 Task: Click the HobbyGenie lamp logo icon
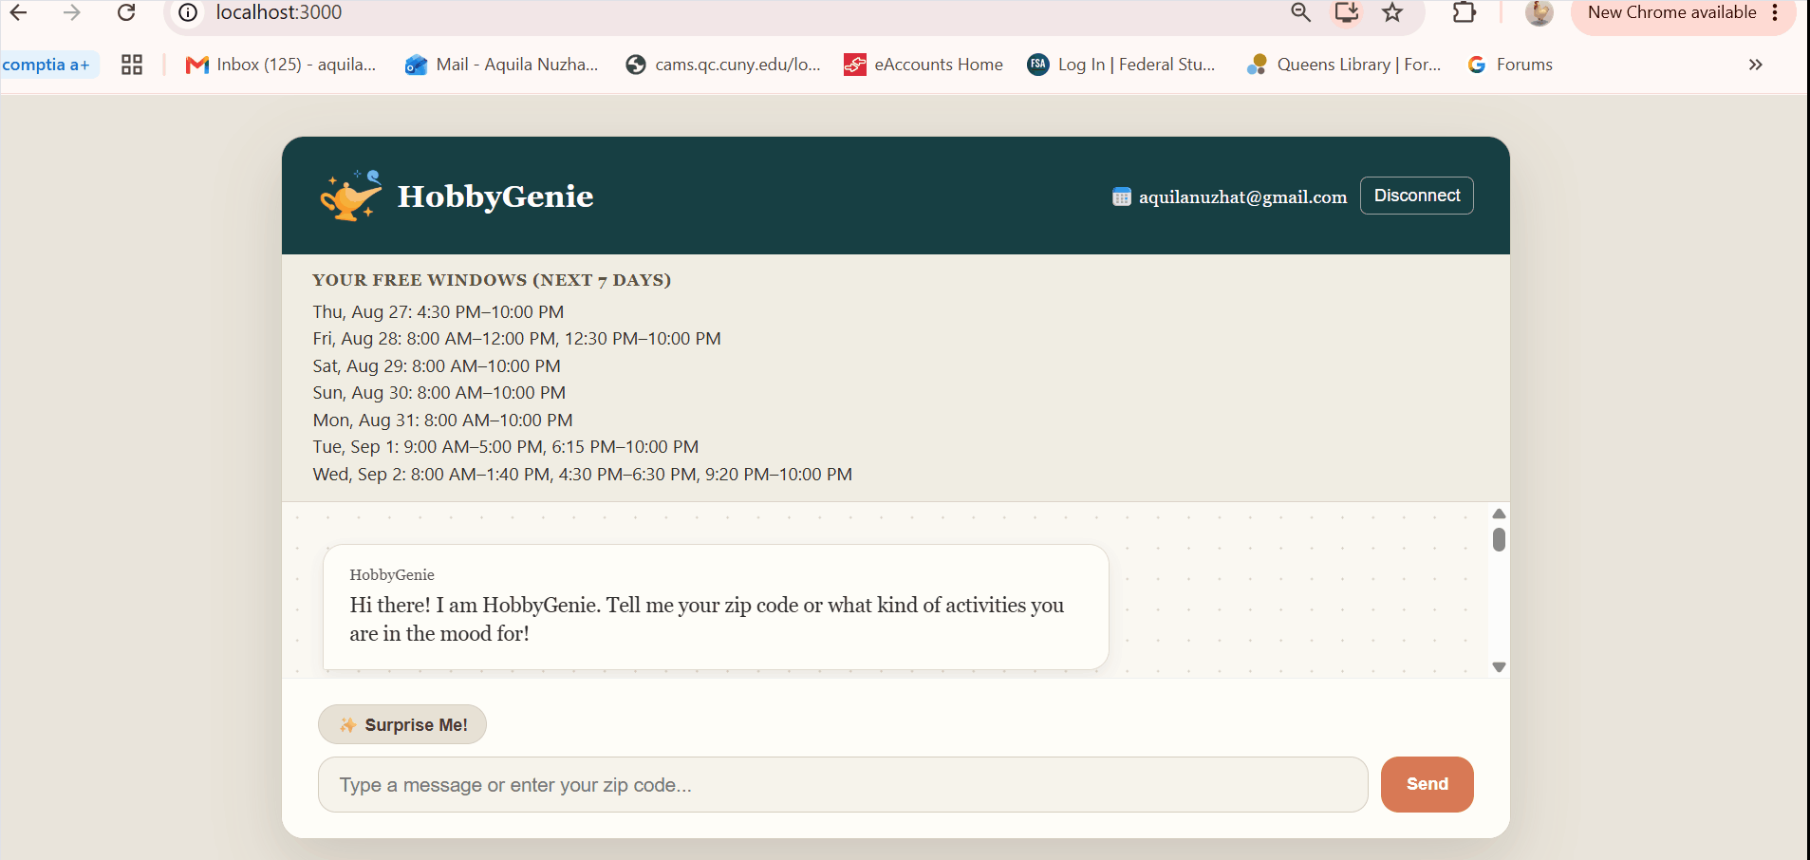[x=351, y=196]
